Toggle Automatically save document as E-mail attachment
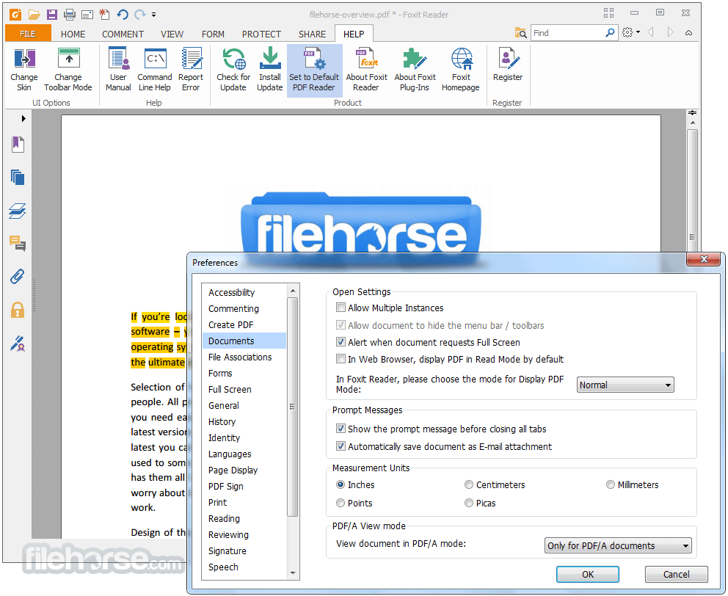728x596 pixels. point(341,446)
